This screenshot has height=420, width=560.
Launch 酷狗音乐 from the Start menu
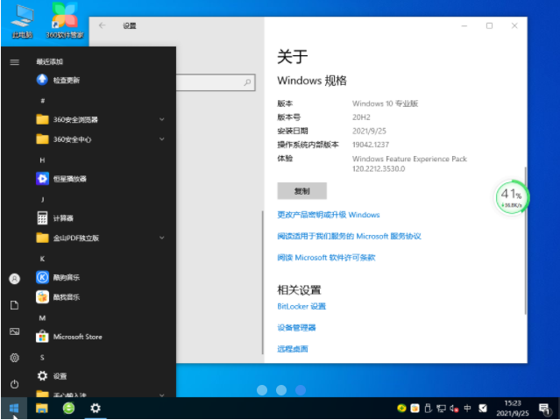pyautogui.click(x=66, y=277)
